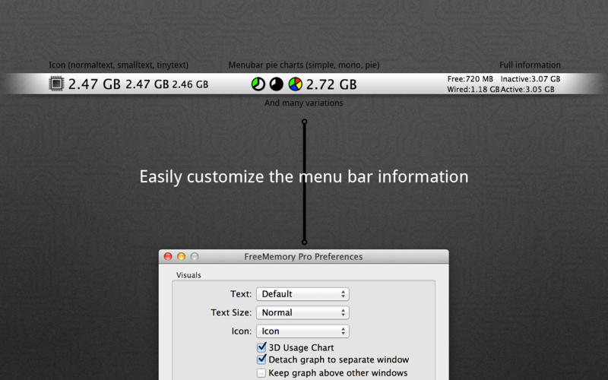Expand the Icon style dropdown
This screenshot has height=380, width=608.
pos(302,331)
